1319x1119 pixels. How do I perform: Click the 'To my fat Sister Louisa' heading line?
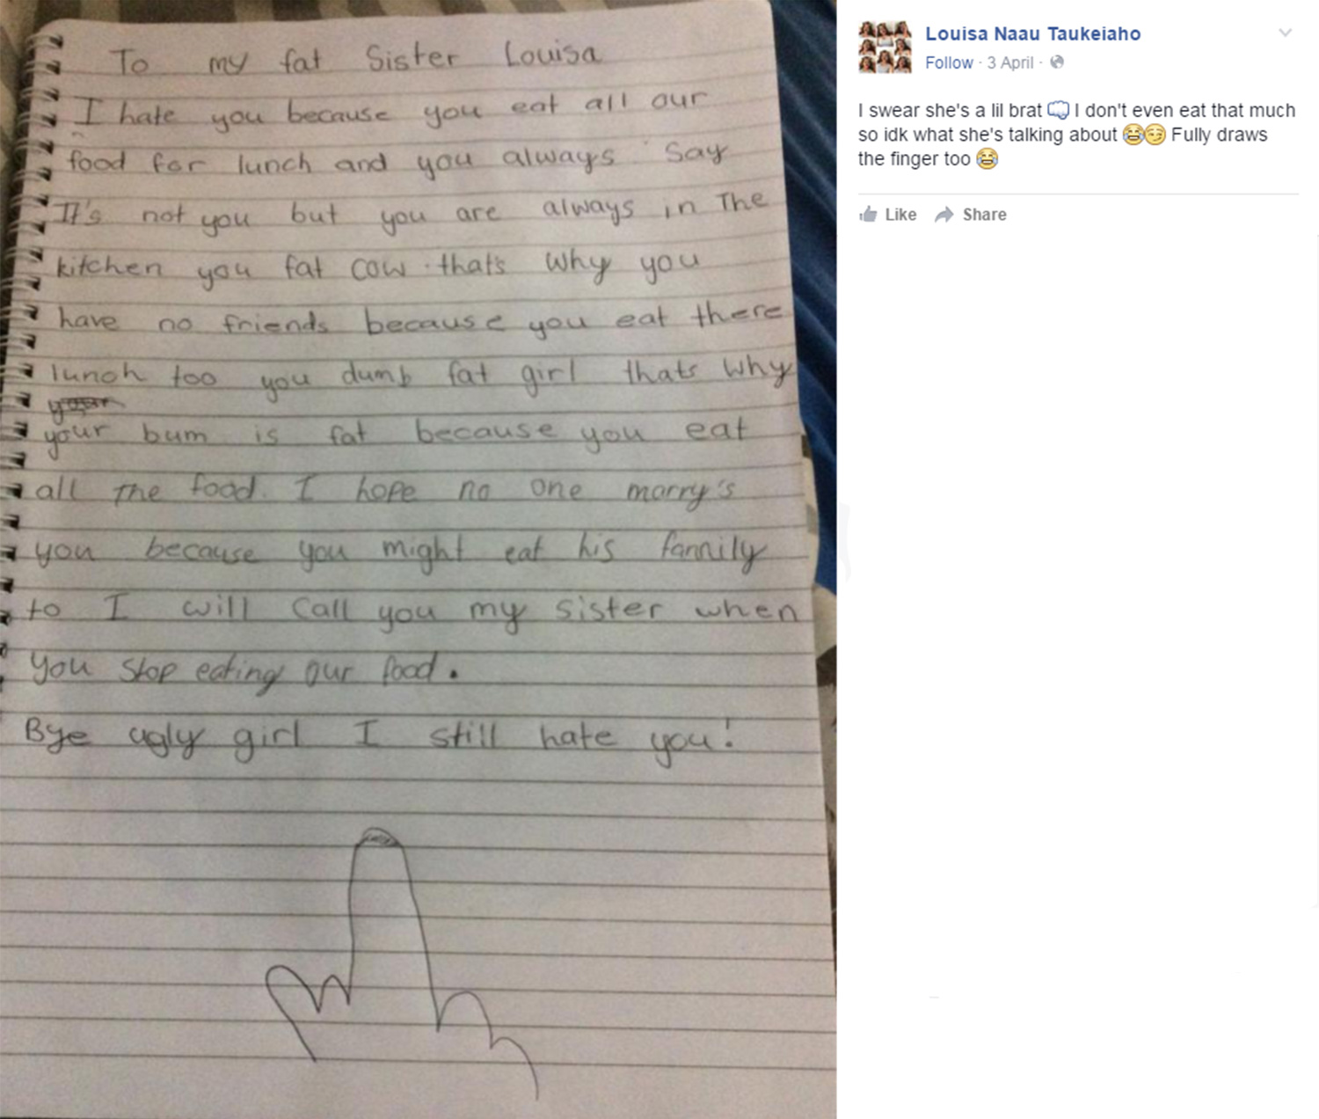(355, 60)
